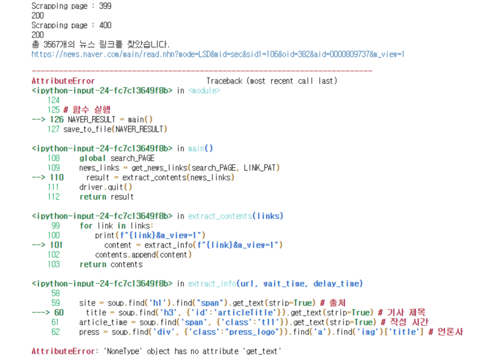The image size is (502, 364).
Task: Click line 110 'result = extract_contents(news_links)'
Action: 160,177
